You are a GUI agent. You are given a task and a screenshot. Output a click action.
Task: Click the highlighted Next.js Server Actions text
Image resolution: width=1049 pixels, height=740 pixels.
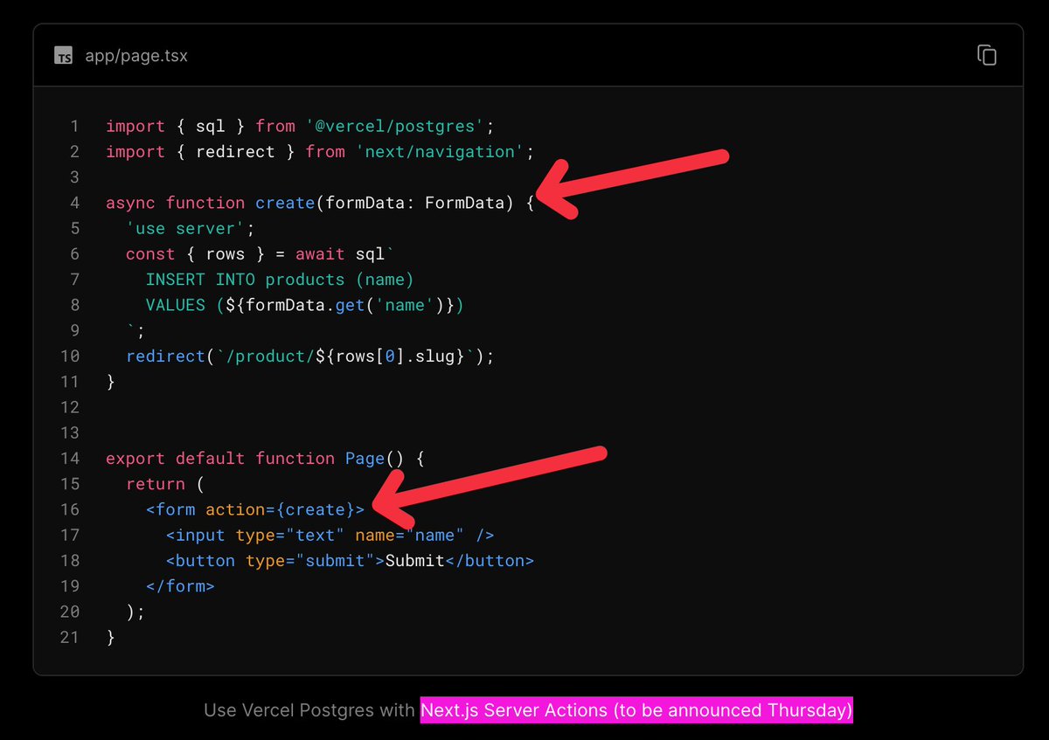(x=636, y=710)
